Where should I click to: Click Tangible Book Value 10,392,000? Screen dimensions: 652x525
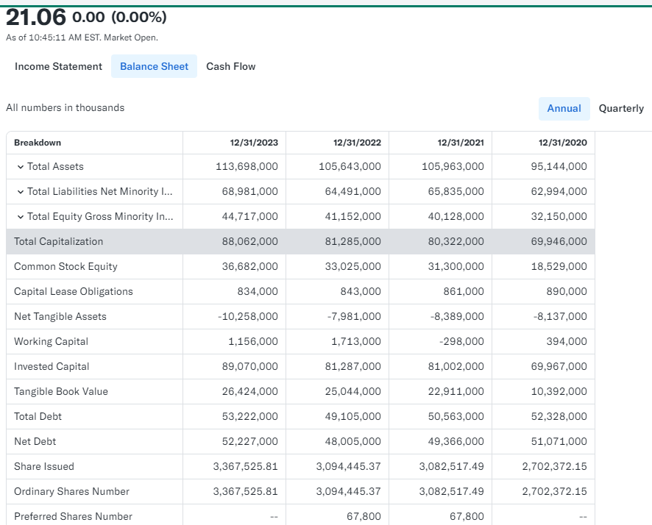559,391
